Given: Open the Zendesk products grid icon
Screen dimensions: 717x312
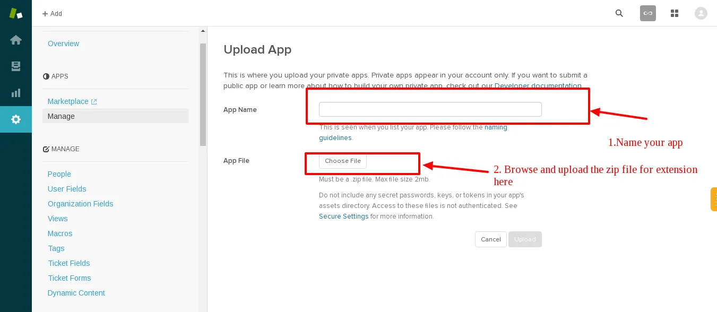Looking at the screenshot, I should click(675, 13).
